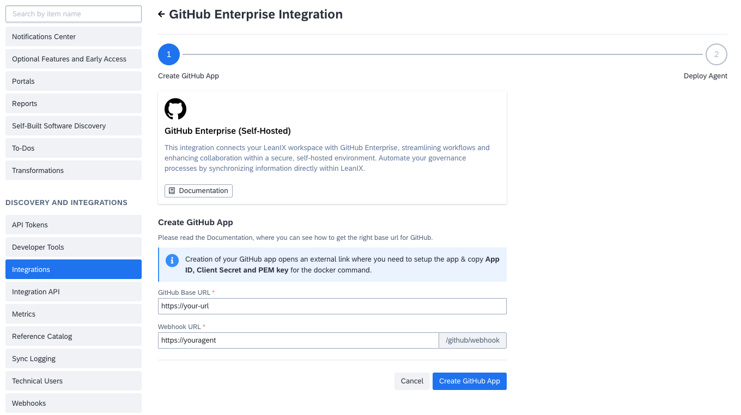Viewport: 741px width, 415px height.
Task: Open Developer Tools page
Action: pos(74,247)
